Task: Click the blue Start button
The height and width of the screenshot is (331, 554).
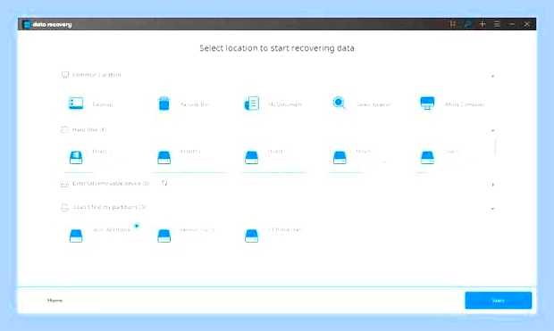Action: point(499,301)
